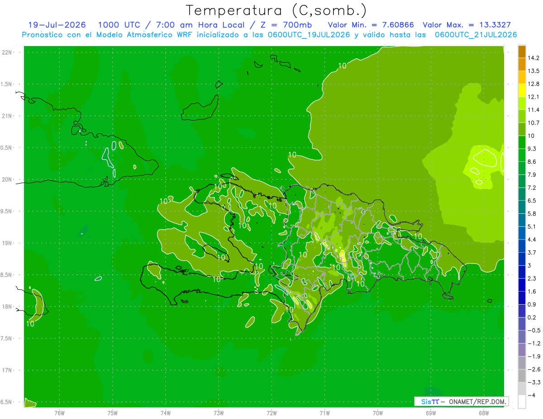Screen dimensions: 543x419
Task: Click the "74W" longitude label
Action: tap(166, 413)
